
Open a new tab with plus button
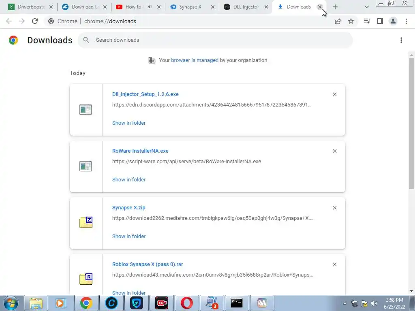(x=335, y=7)
